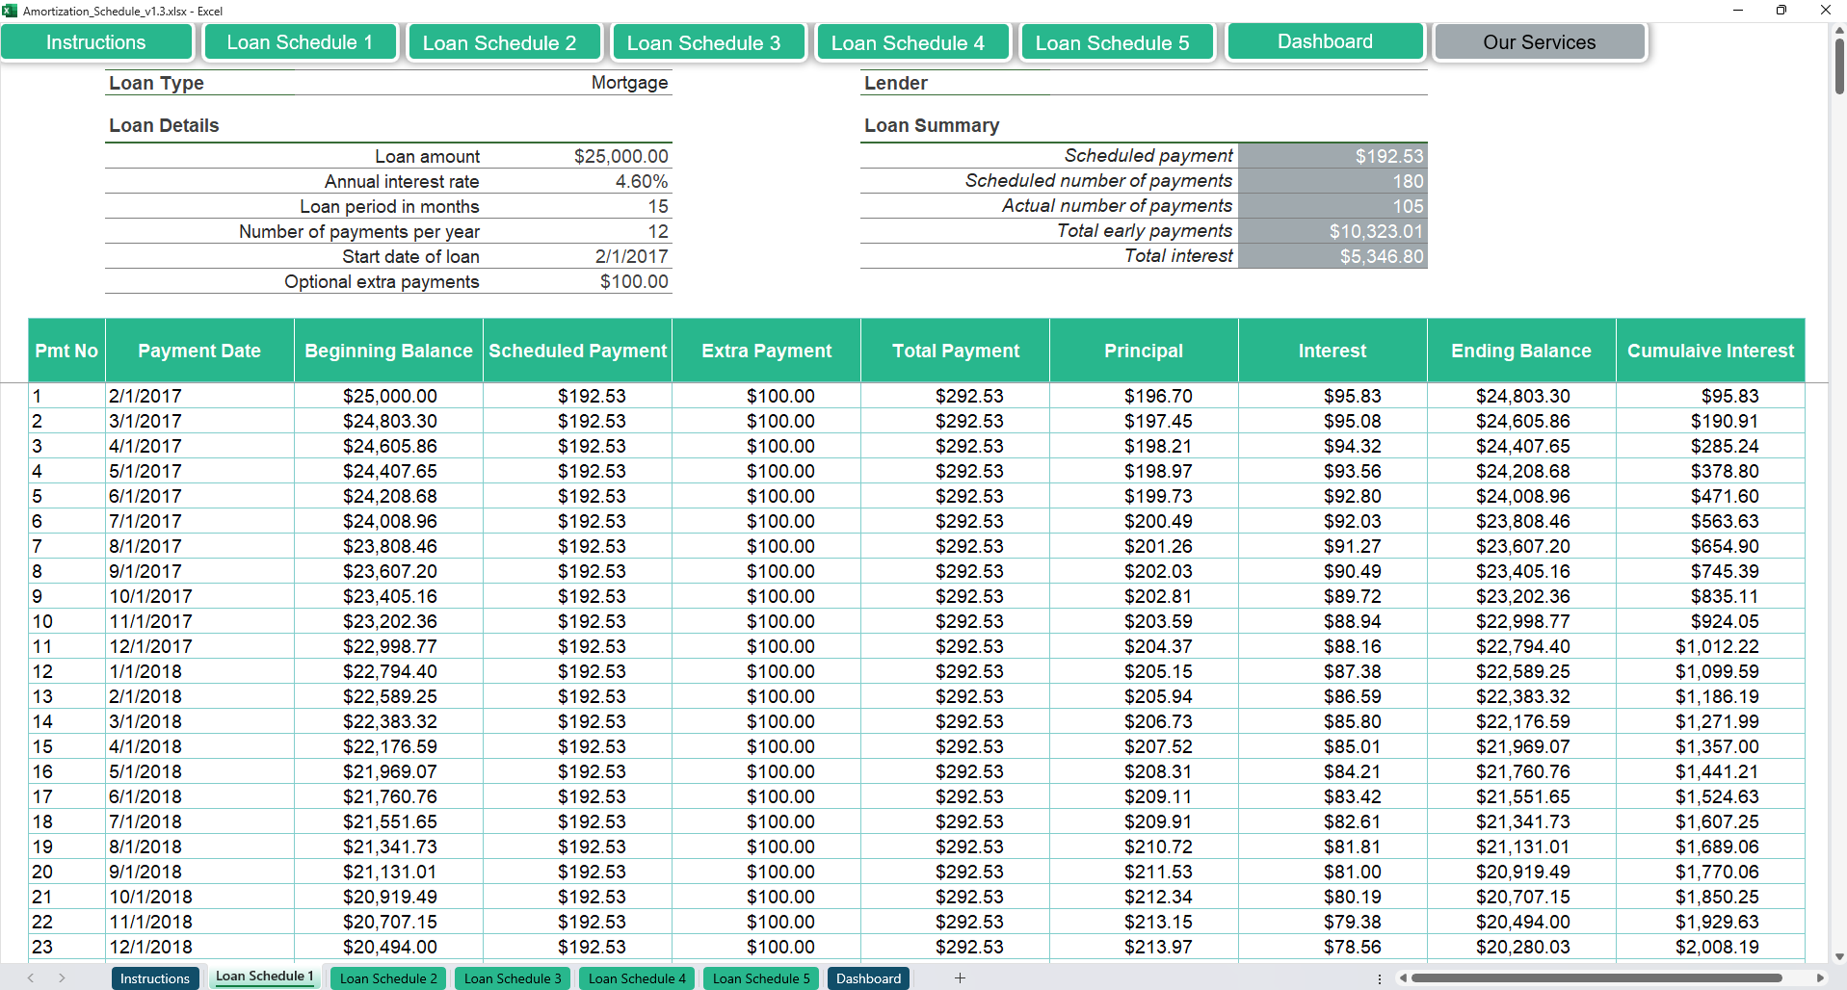Click horizontal scrollbar right arrow
This screenshot has height=990, width=1847.
(x=1819, y=978)
